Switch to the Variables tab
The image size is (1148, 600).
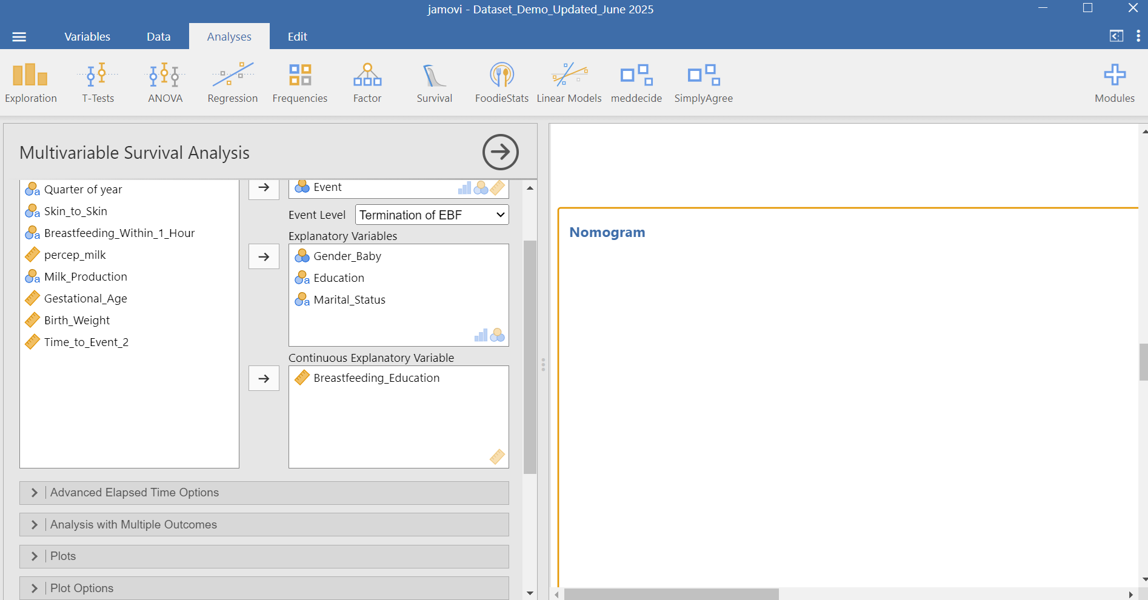coord(87,37)
